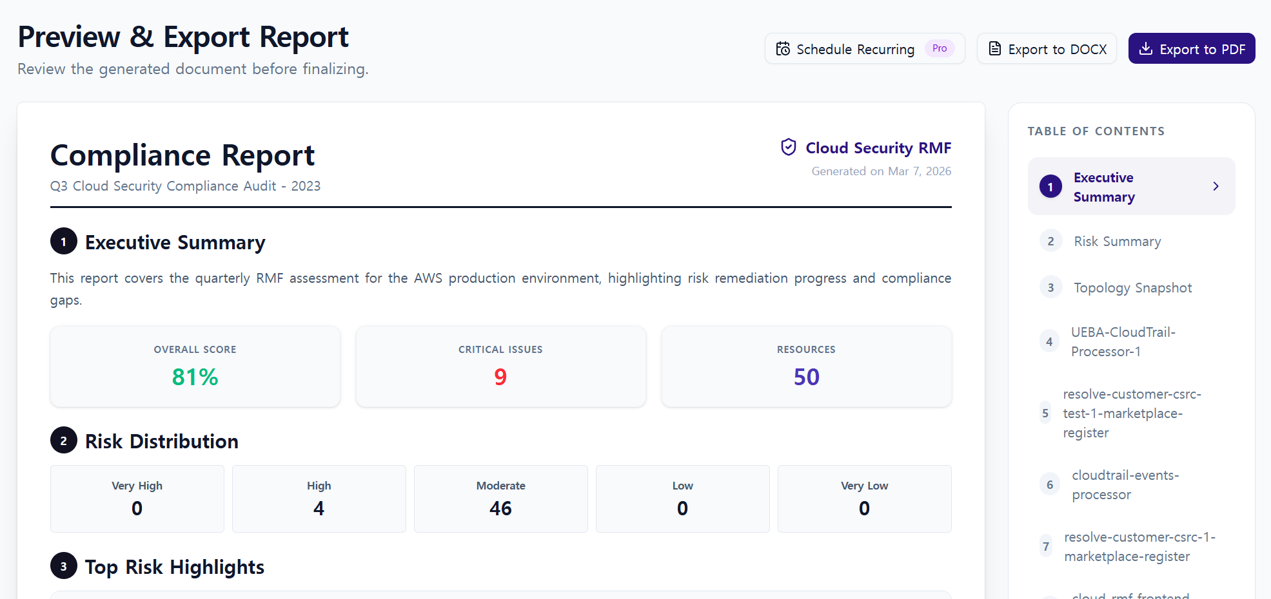Select the Very High risk card
Viewport: 1271px width, 599px height.
(137, 499)
